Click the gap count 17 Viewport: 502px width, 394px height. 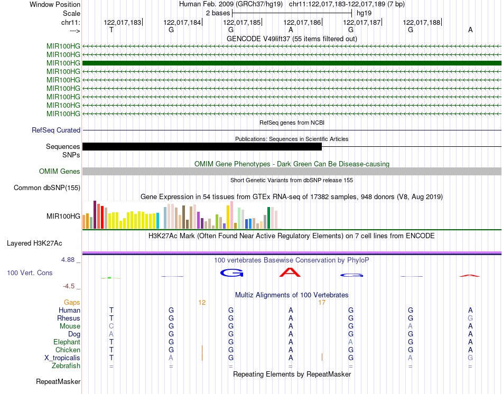pyautogui.click(x=322, y=303)
